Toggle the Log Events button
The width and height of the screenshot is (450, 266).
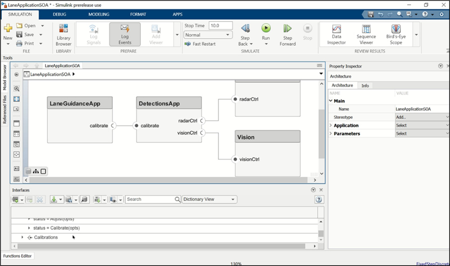click(x=125, y=35)
